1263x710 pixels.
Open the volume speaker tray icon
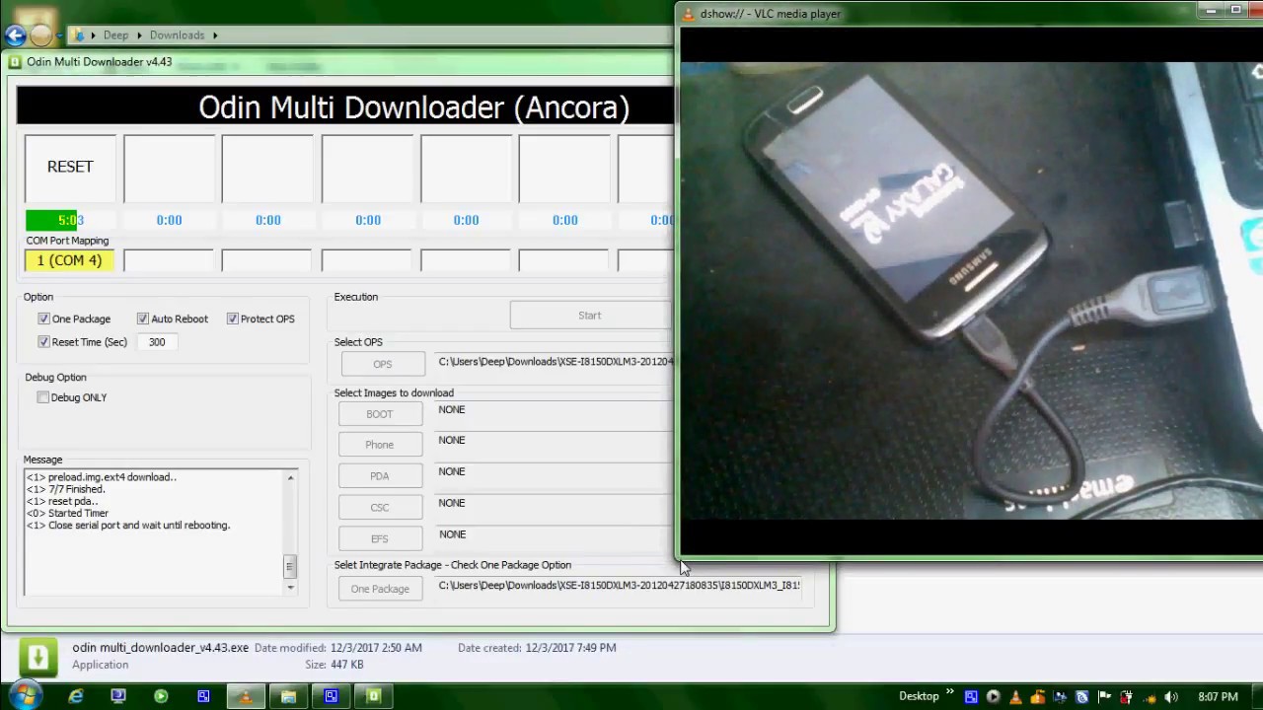coord(1171,697)
